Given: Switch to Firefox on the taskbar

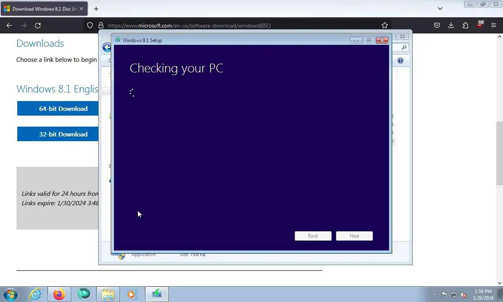Looking at the screenshot, I should (59, 294).
